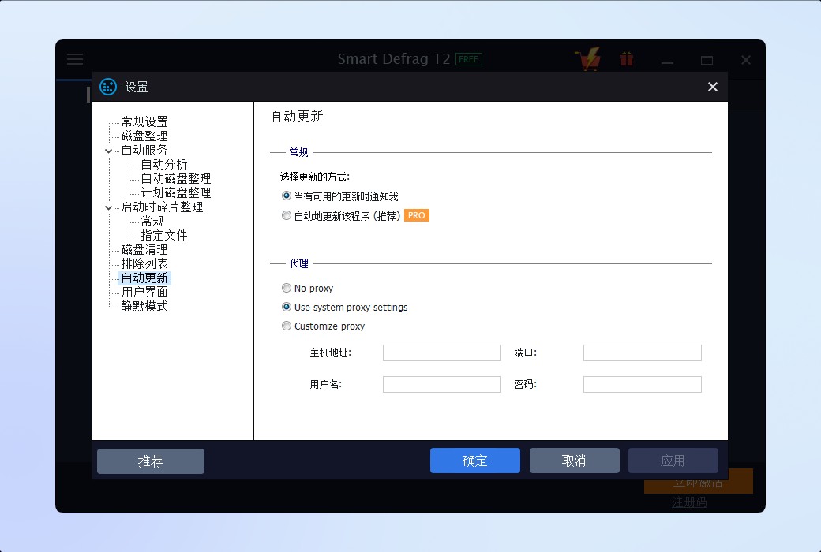
Task: Choose Use system proxy settings radio
Action: (287, 307)
